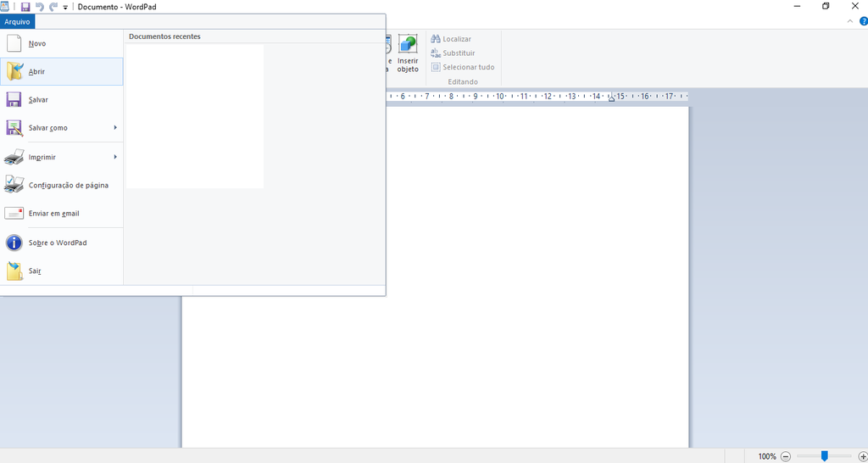Click the Documentos recentes heading
This screenshot has height=463, width=868.
(x=164, y=36)
